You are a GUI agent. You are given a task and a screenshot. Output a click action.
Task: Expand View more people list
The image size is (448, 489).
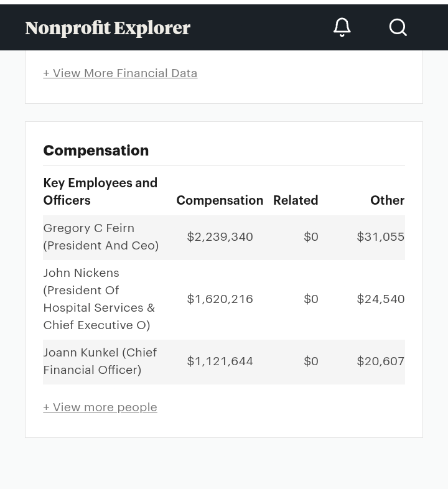click(x=100, y=407)
